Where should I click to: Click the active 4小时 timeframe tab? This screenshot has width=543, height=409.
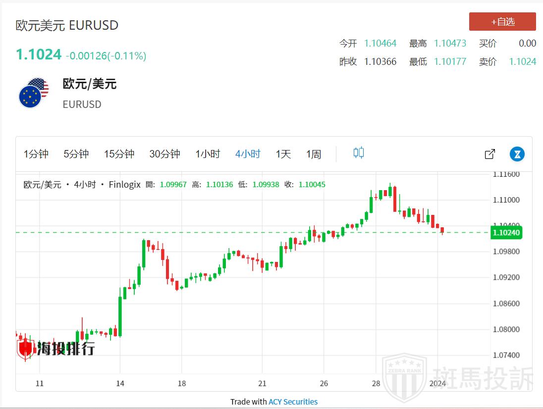(x=248, y=154)
